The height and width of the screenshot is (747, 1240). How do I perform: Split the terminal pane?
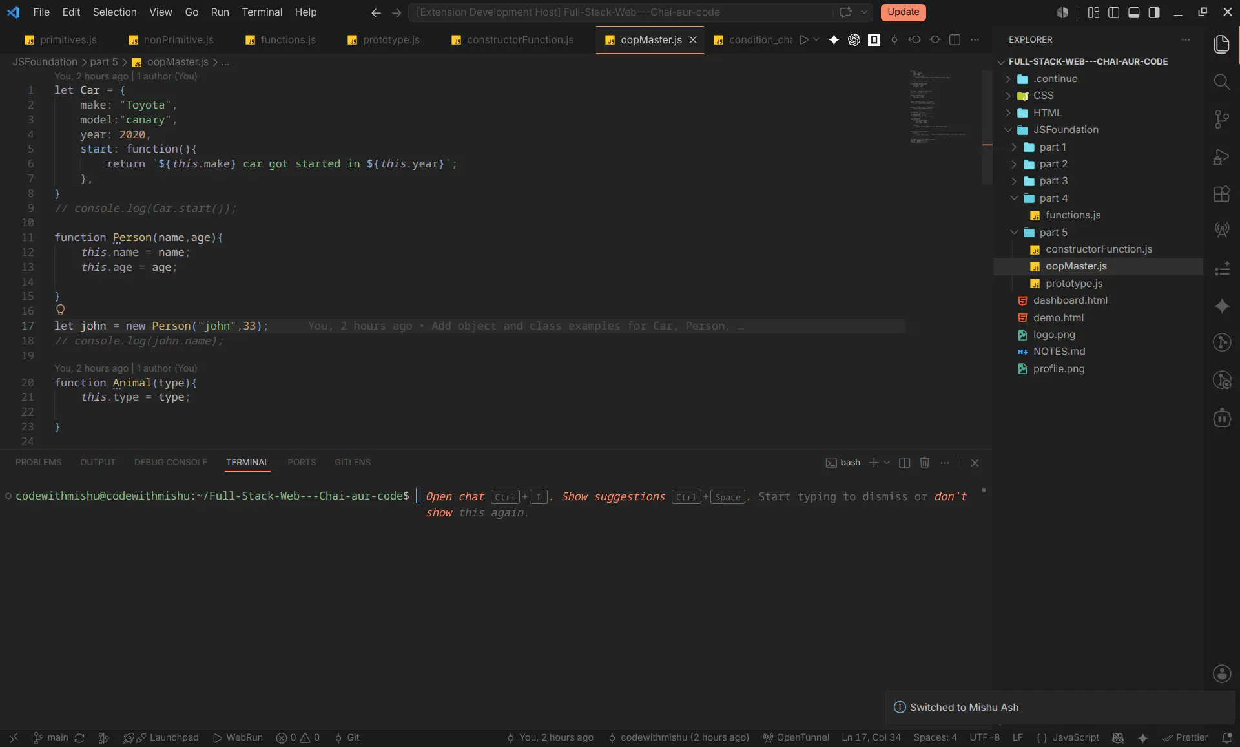[904, 463]
